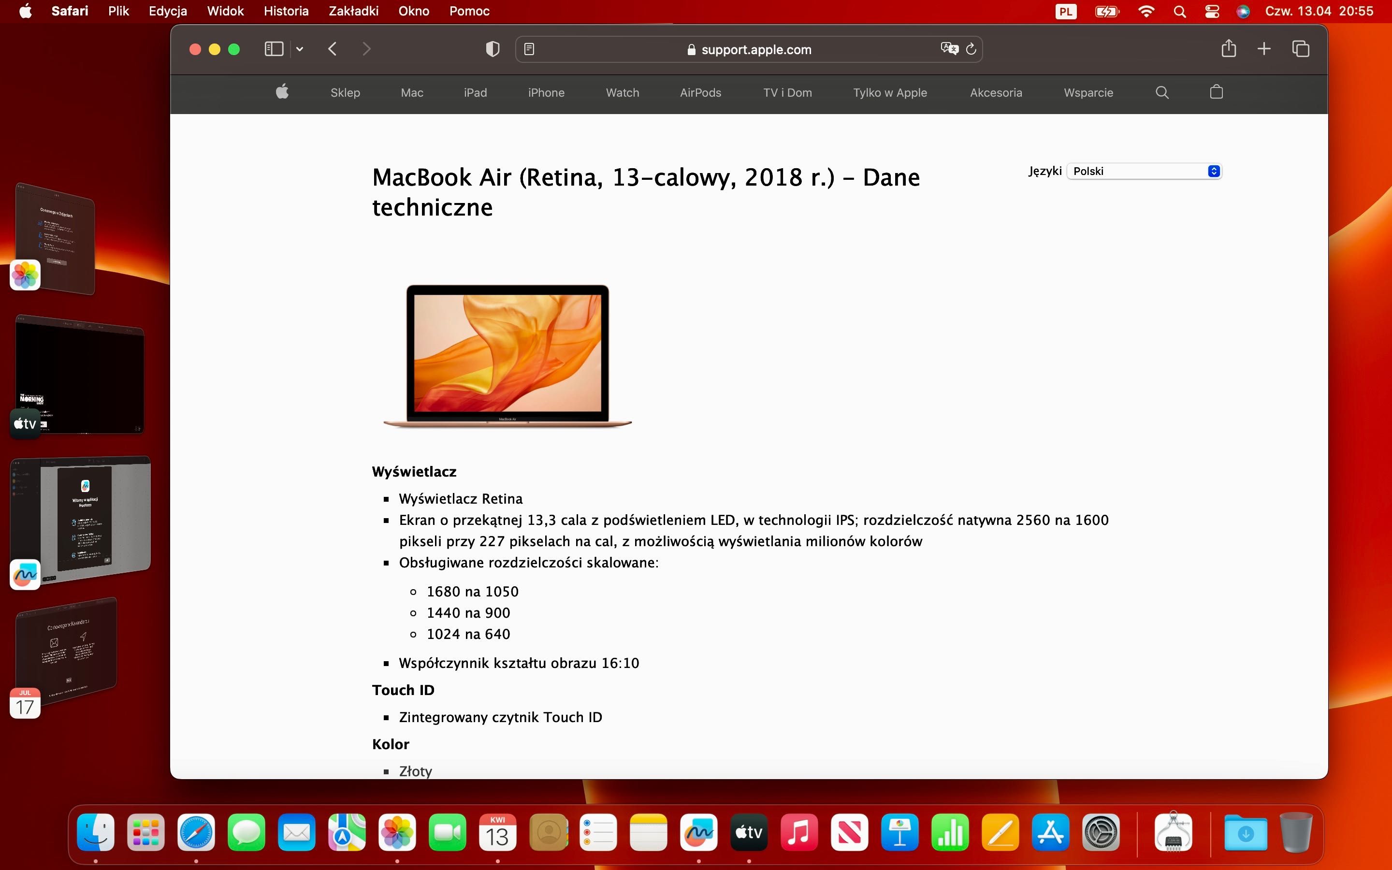
Task: Reload the support.apple.com page
Action: pos(971,49)
